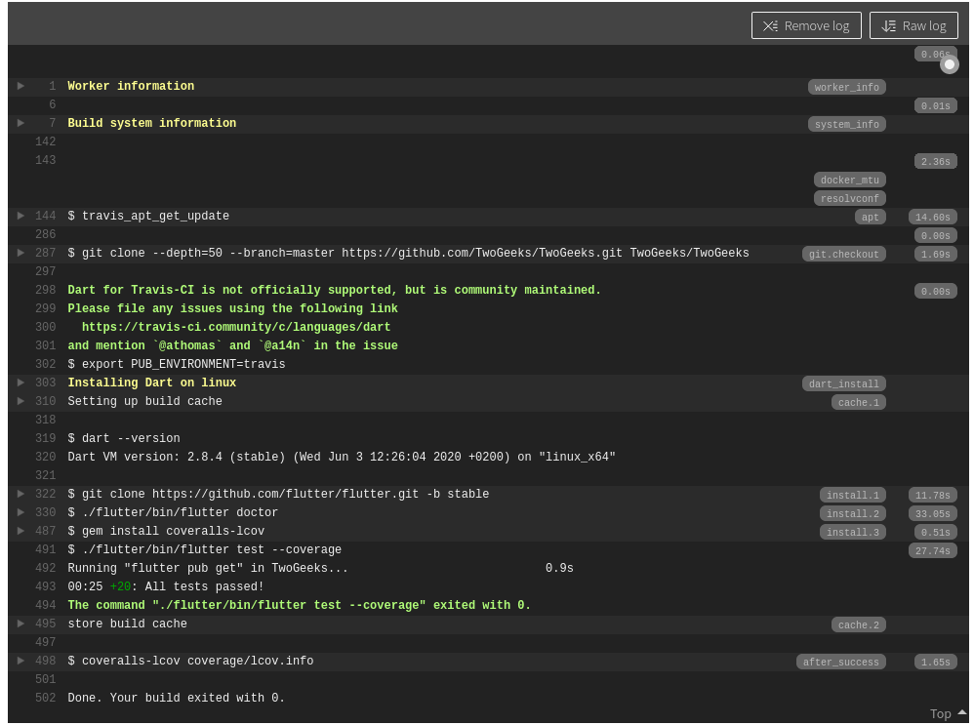Image resolution: width=974 pixels, height=725 pixels.
Task: Click the Dart not officially supported notice
Action: (334, 290)
